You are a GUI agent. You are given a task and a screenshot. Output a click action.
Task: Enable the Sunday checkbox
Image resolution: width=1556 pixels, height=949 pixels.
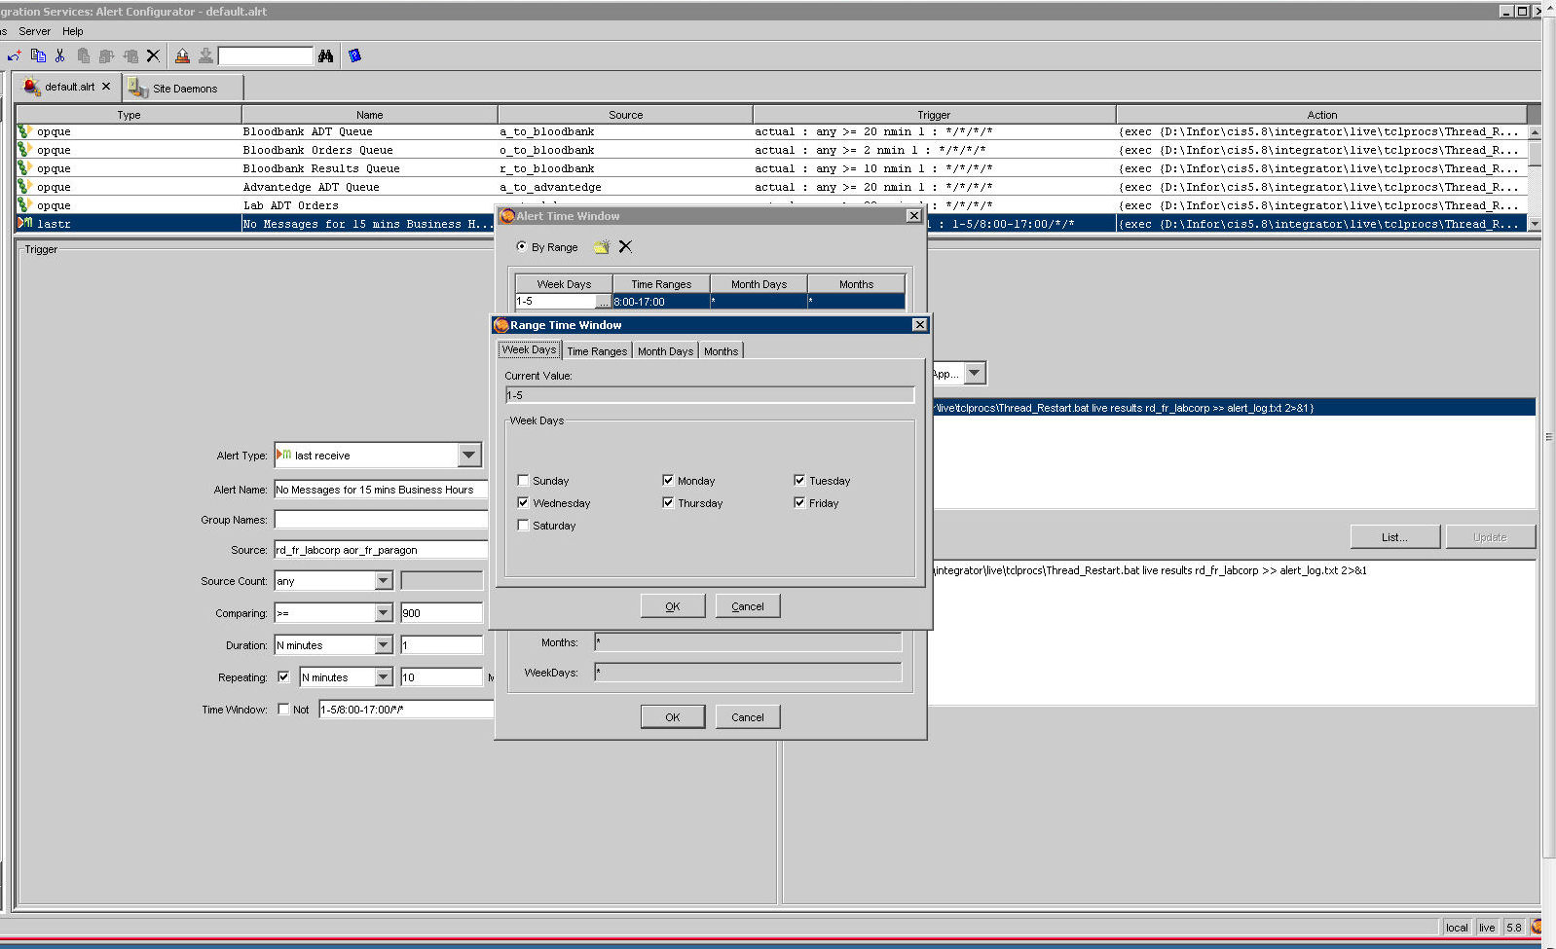point(524,480)
